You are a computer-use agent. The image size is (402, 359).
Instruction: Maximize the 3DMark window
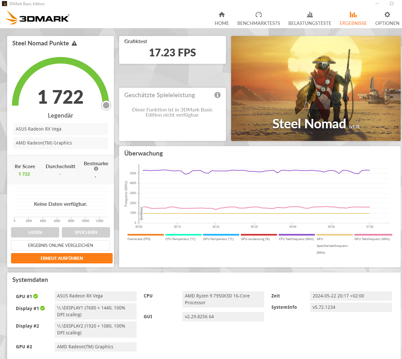[x=392, y=4]
